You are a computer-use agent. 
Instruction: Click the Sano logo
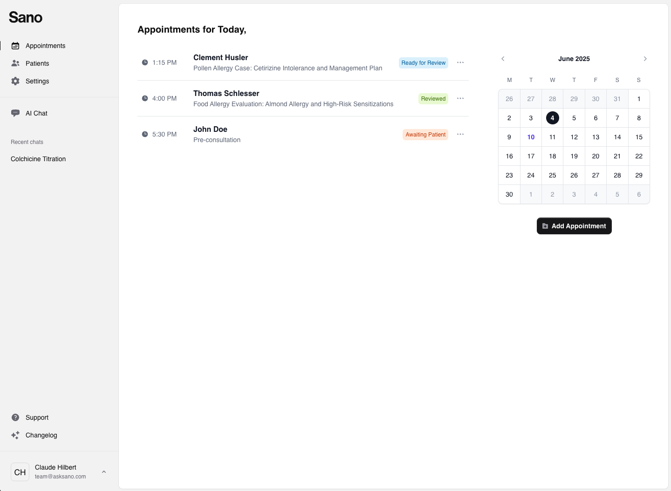26,17
